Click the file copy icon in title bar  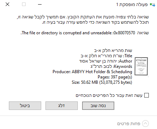(x=152, y=5)
